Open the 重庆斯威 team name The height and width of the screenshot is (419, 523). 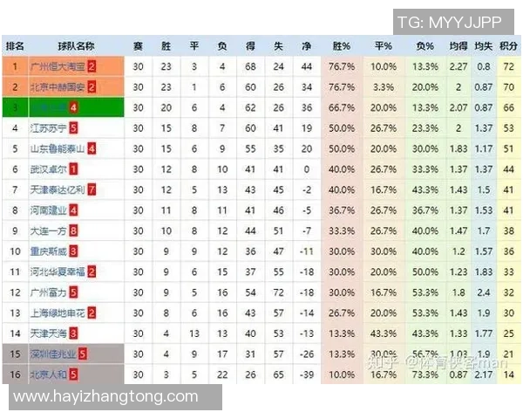50,251
